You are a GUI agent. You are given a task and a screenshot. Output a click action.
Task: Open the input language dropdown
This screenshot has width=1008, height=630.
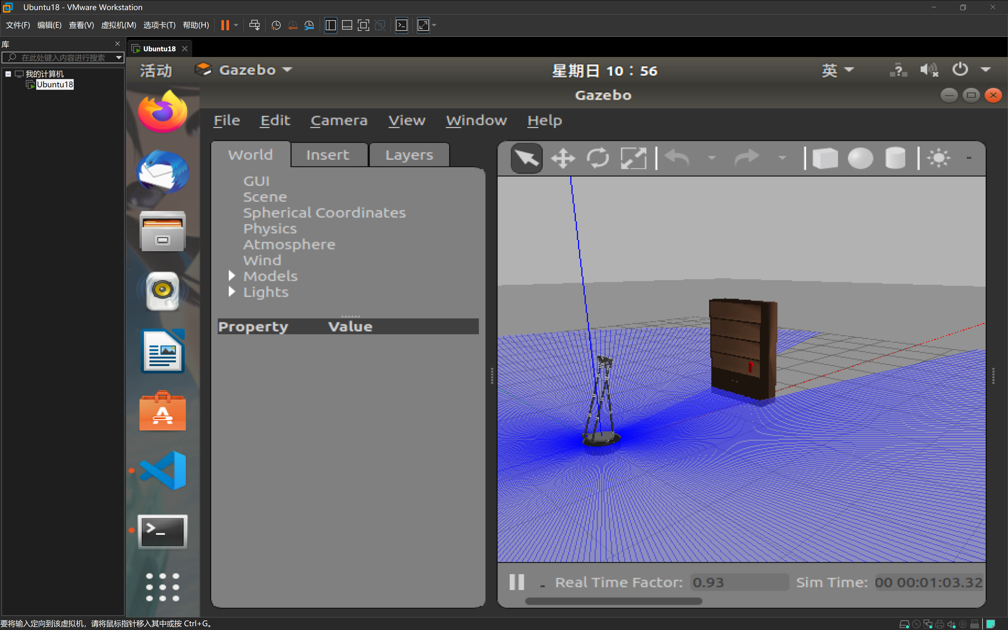coord(838,70)
